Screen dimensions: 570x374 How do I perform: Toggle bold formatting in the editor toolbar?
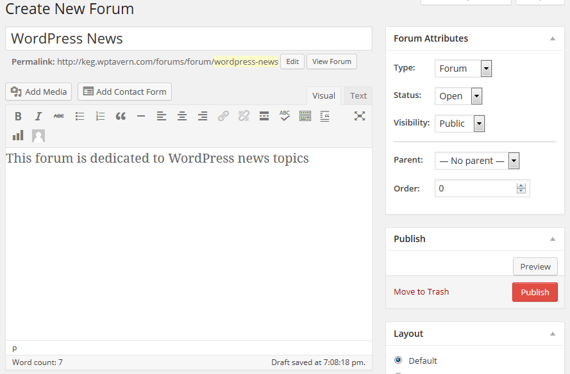[18, 116]
